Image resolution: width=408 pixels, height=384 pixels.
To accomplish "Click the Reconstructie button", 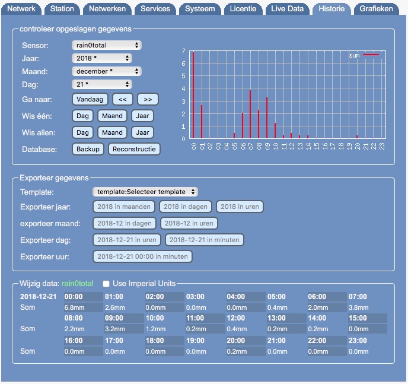I will click(134, 149).
